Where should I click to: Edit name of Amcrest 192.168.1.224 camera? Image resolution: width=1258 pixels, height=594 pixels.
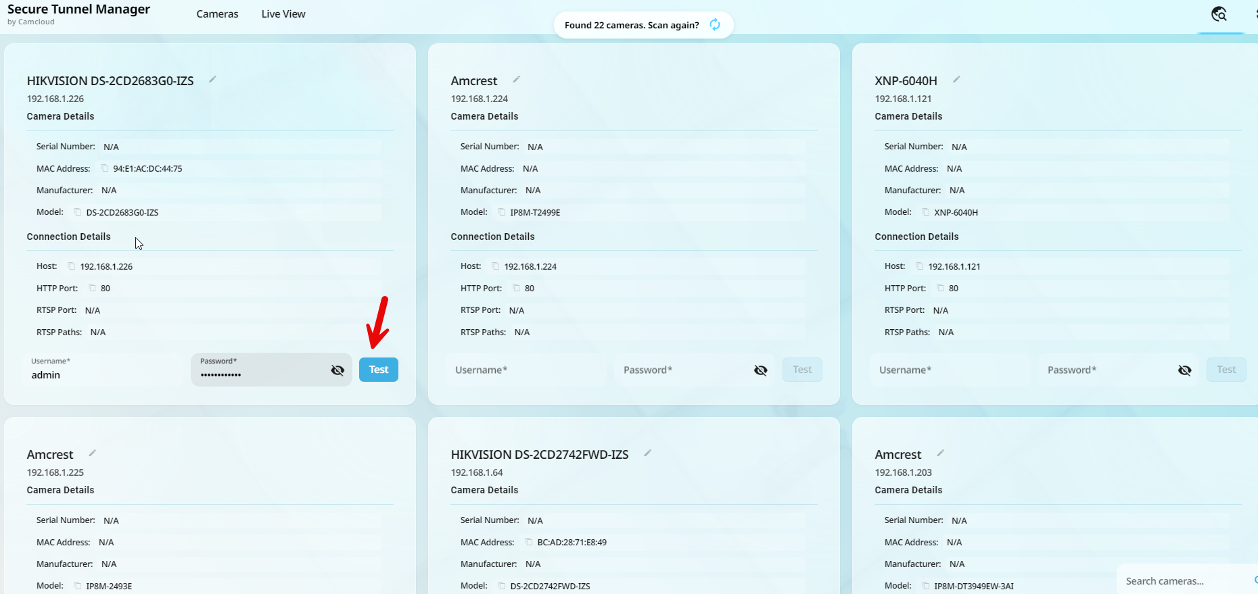pos(516,79)
